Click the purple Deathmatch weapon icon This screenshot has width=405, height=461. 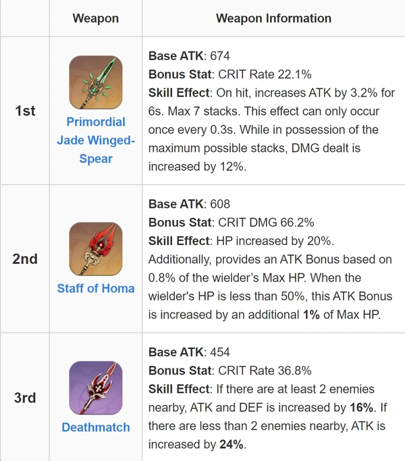tap(96, 387)
